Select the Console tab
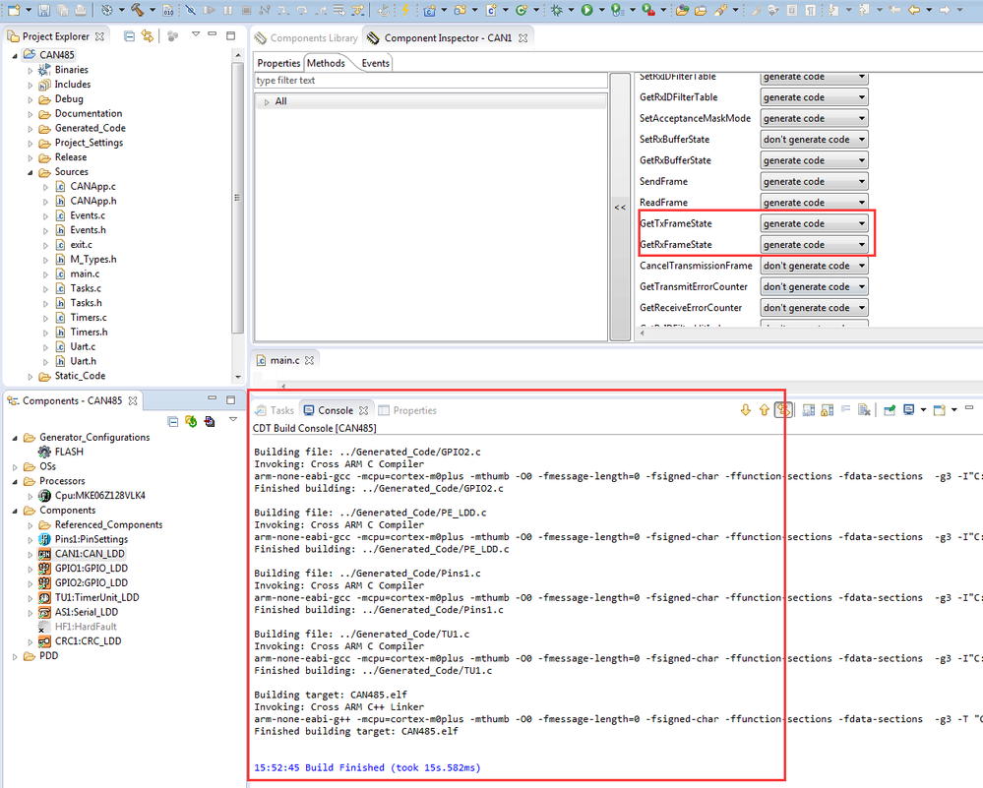 (336, 410)
